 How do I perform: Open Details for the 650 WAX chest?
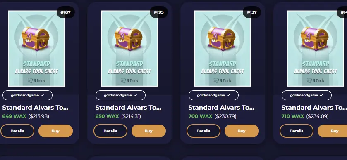coord(110,131)
